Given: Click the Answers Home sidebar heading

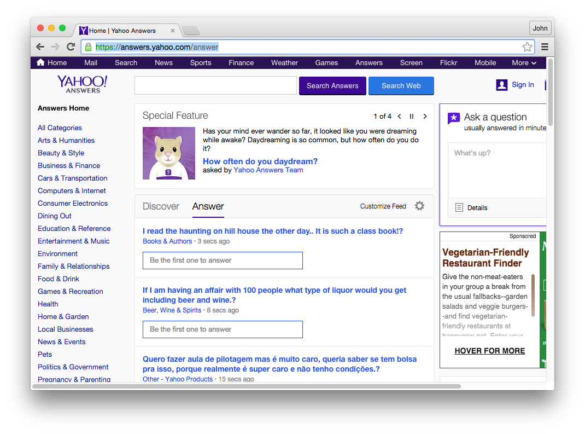Looking at the screenshot, I should click(x=63, y=108).
